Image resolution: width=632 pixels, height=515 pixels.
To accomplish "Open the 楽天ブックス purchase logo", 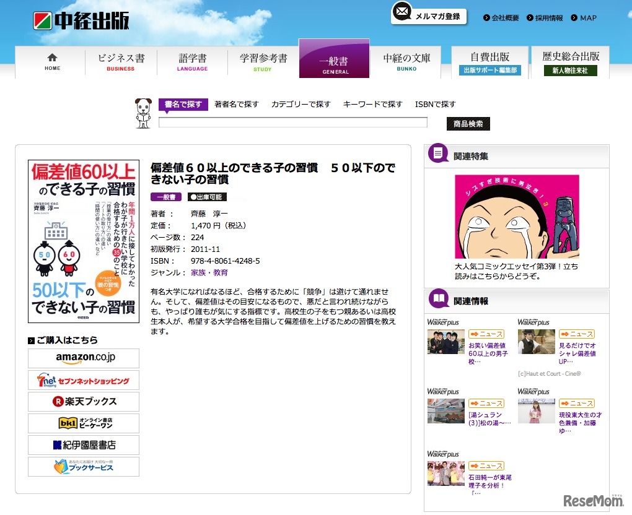I will tap(84, 402).
